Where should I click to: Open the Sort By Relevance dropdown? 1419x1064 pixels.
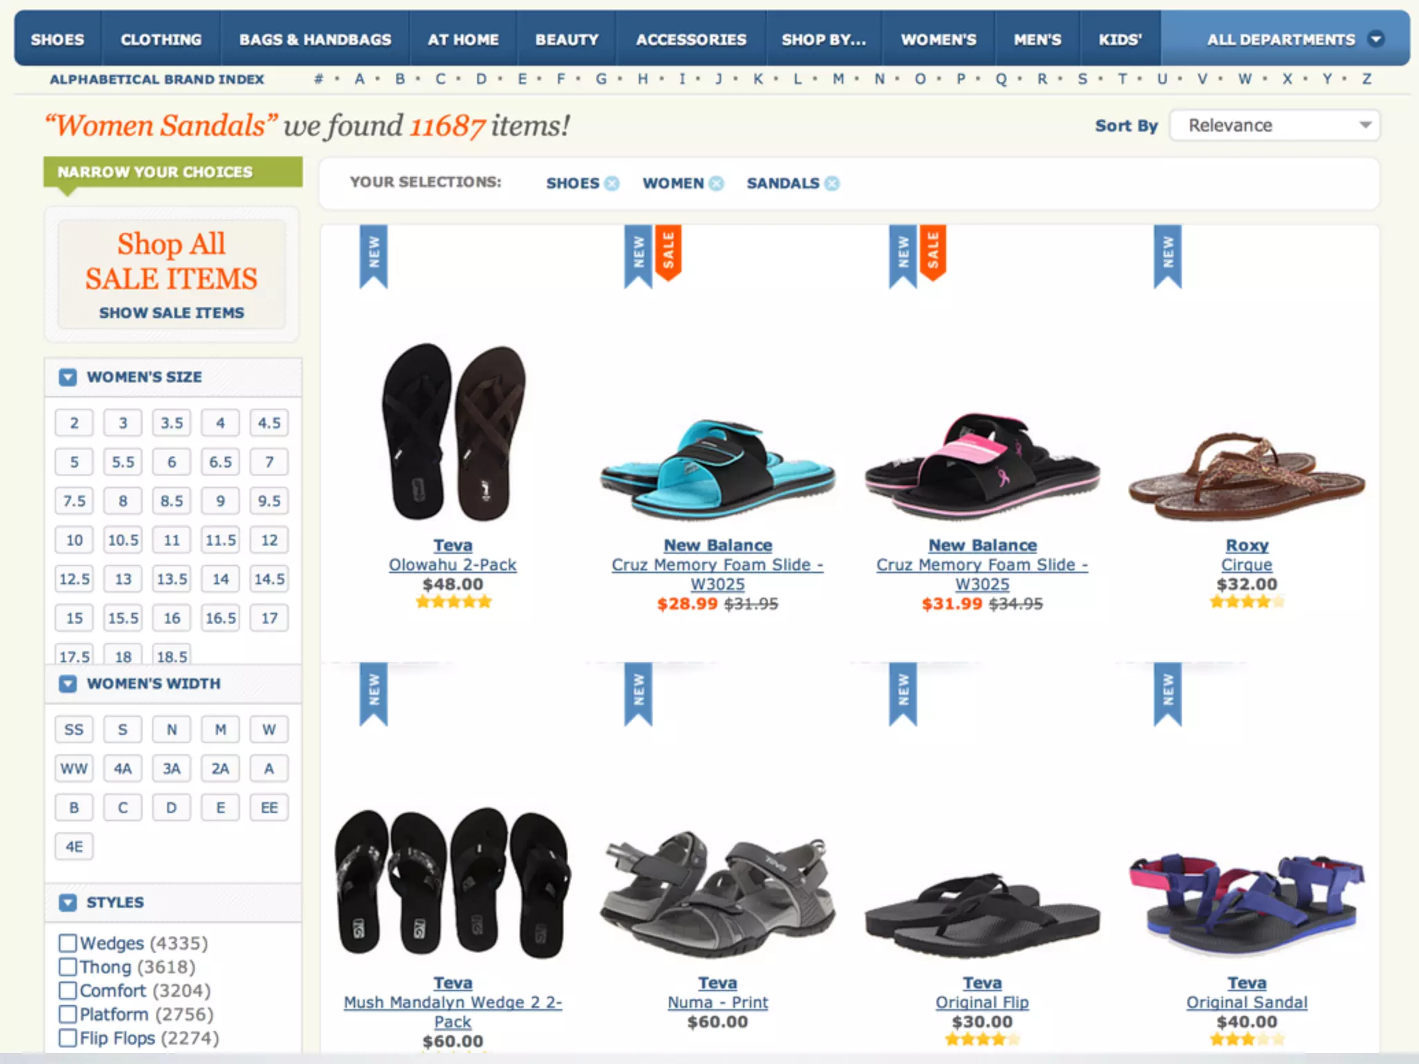(1274, 125)
